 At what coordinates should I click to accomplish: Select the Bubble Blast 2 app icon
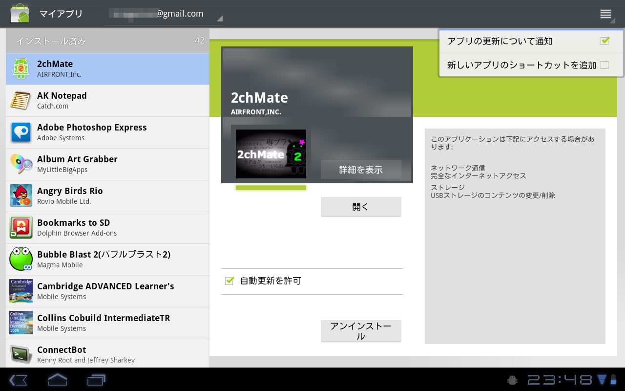tap(21, 259)
